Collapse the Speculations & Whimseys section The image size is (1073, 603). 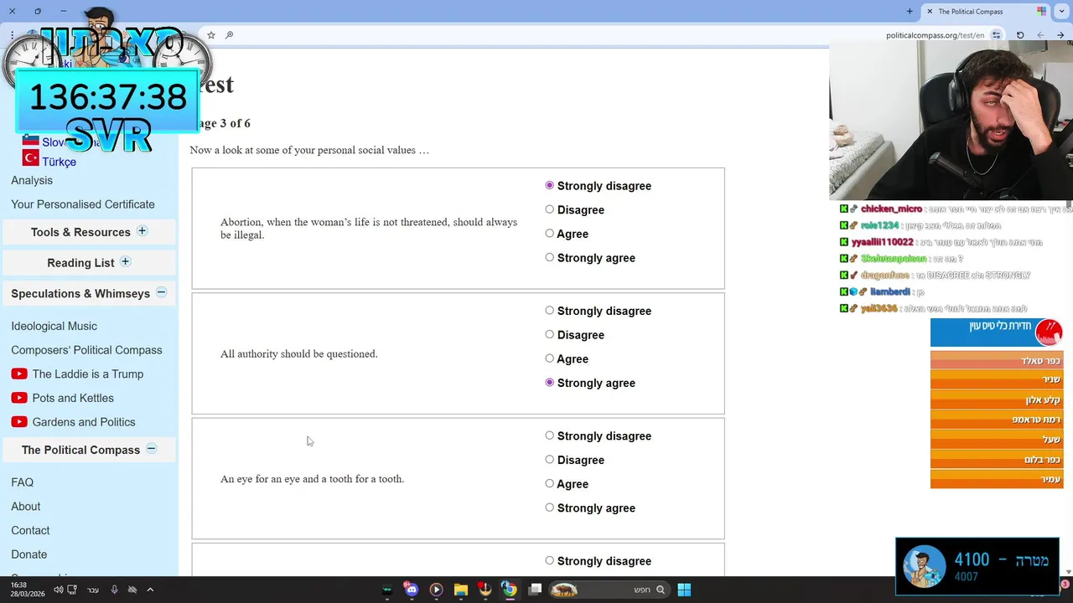(x=161, y=292)
